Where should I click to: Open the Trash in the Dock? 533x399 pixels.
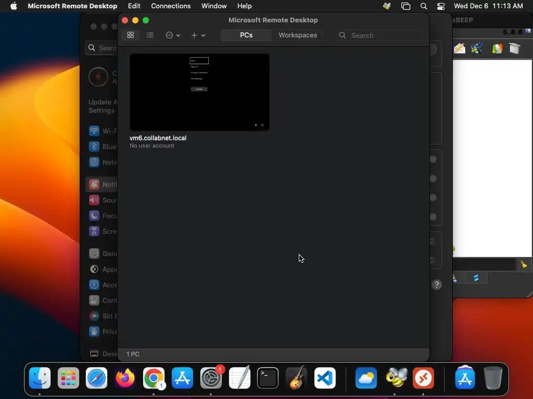(493, 378)
